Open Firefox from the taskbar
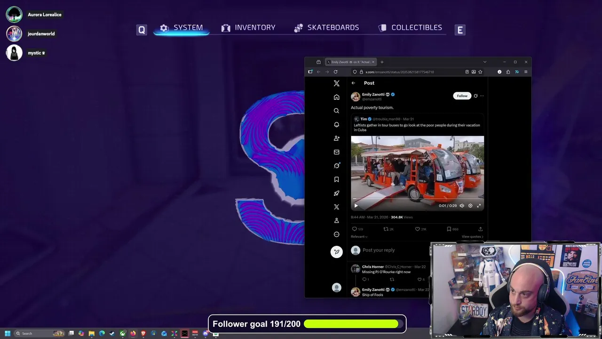602x339 pixels. 133,333
